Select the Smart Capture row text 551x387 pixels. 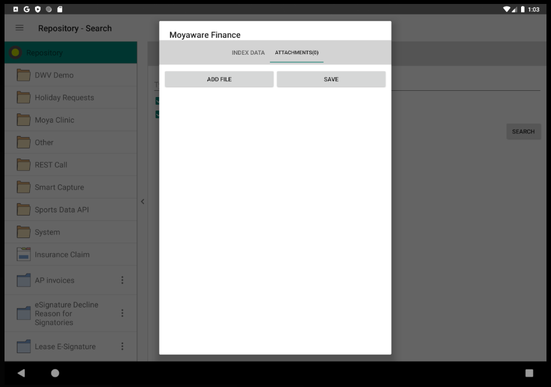pos(59,187)
